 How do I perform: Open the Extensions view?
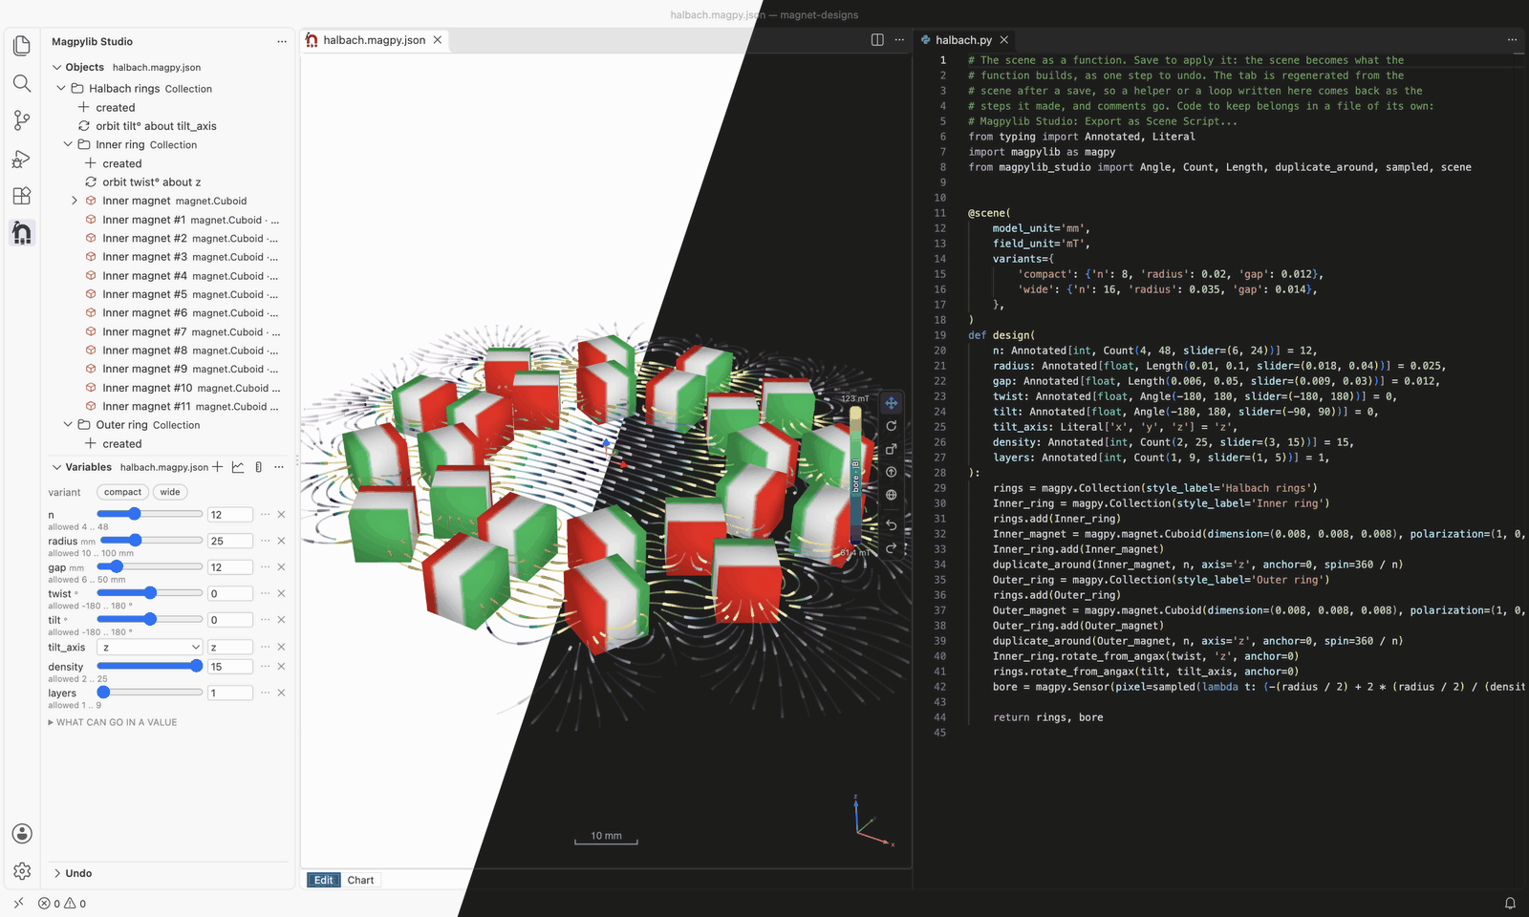(22, 196)
